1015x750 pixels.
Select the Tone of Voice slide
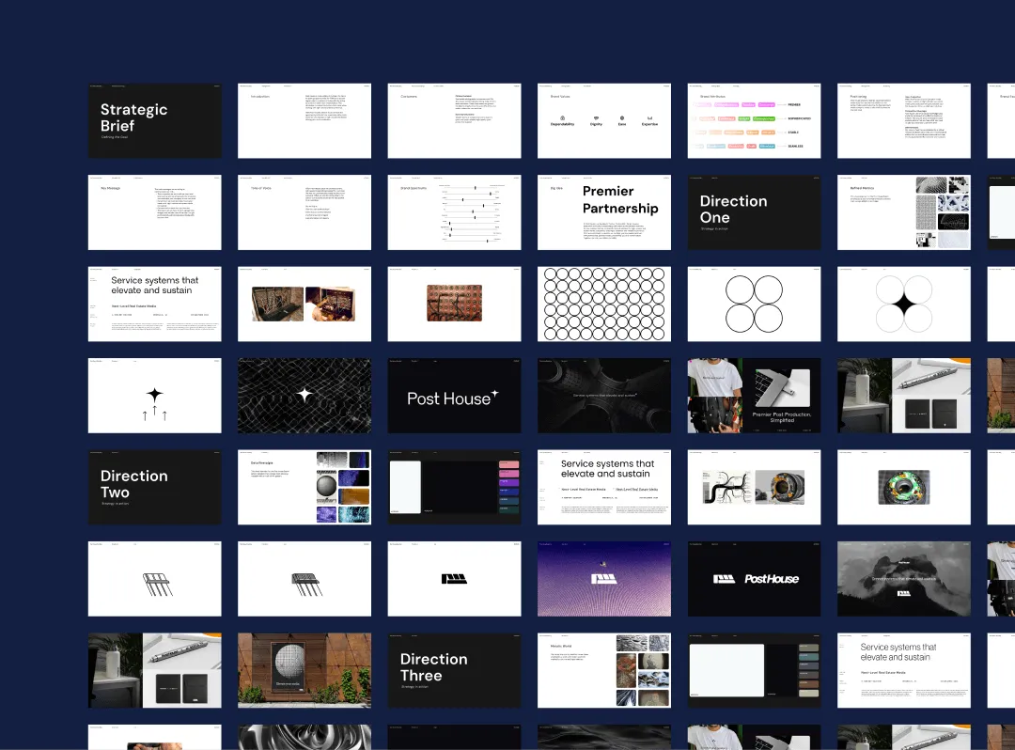[304, 212]
